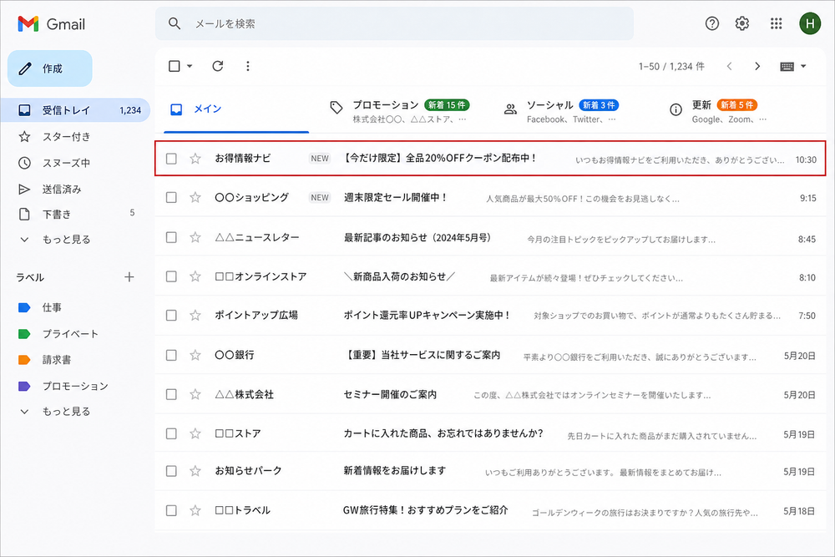This screenshot has width=835, height=557.
Task: Click the Gmail logo
Action: tap(51, 24)
